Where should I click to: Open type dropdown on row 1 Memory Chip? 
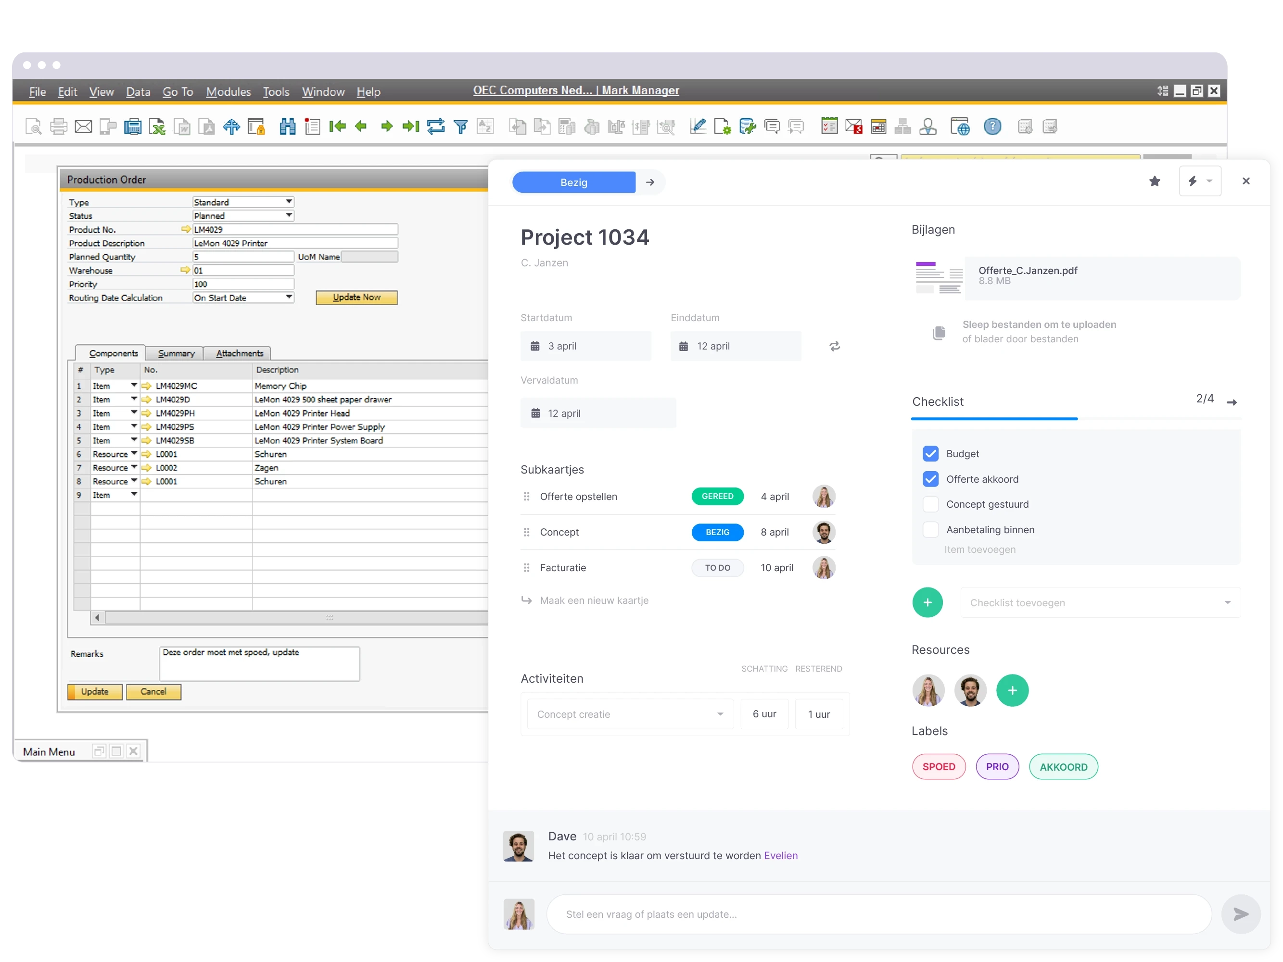coord(133,385)
